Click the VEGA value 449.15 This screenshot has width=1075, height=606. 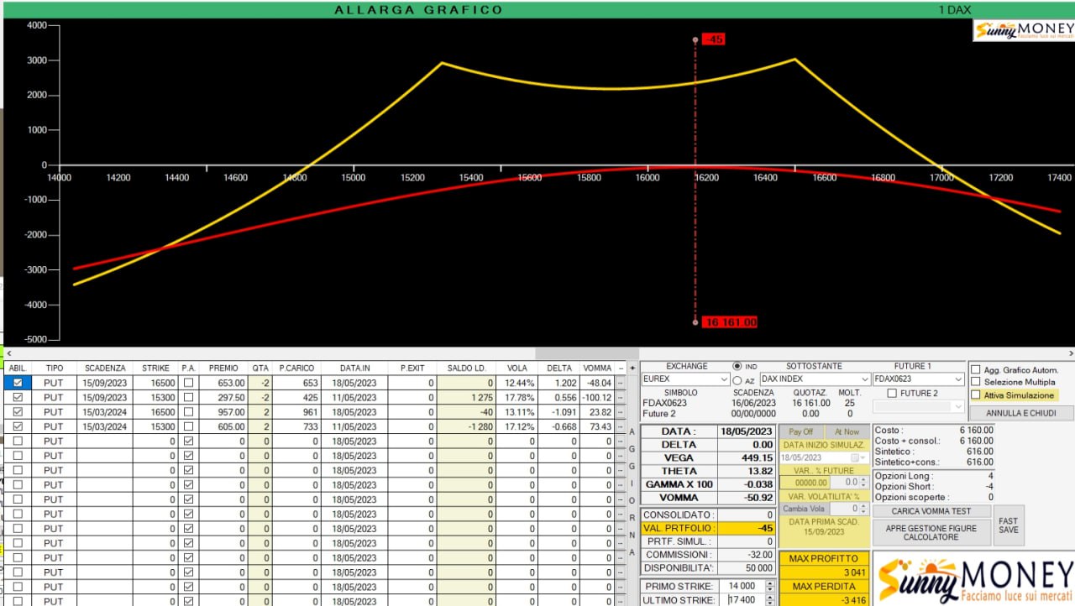click(x=747, y=458)
